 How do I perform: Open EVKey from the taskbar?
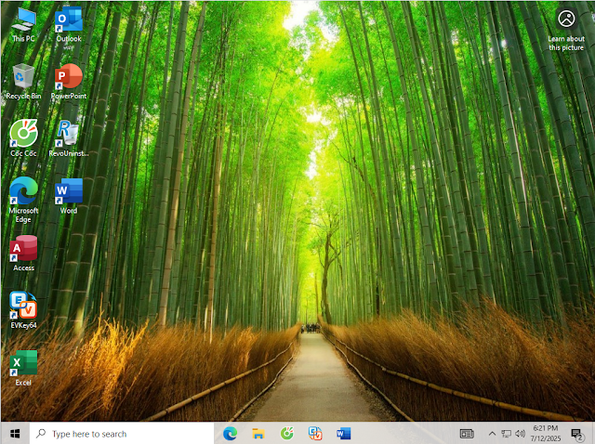click(x=315, y=434)
